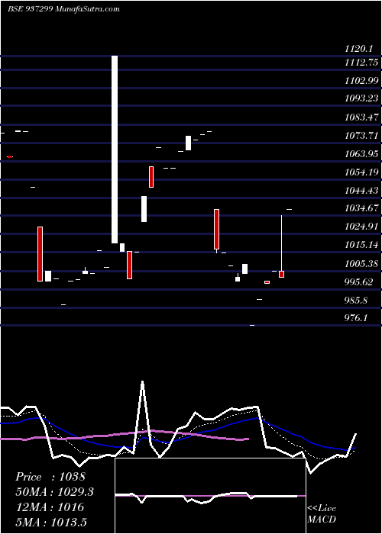Image resolution: width=382 pixels, height=534 pixels.
Task: Click the 995.62 price label
Action: 359,282
